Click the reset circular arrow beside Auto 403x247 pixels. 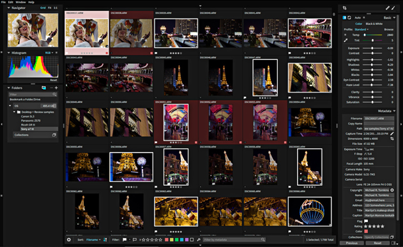tap(349, 18)
